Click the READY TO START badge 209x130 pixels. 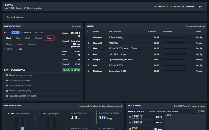(x=72, y=70)
